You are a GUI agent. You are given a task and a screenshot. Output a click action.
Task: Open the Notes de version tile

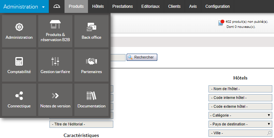55,100
